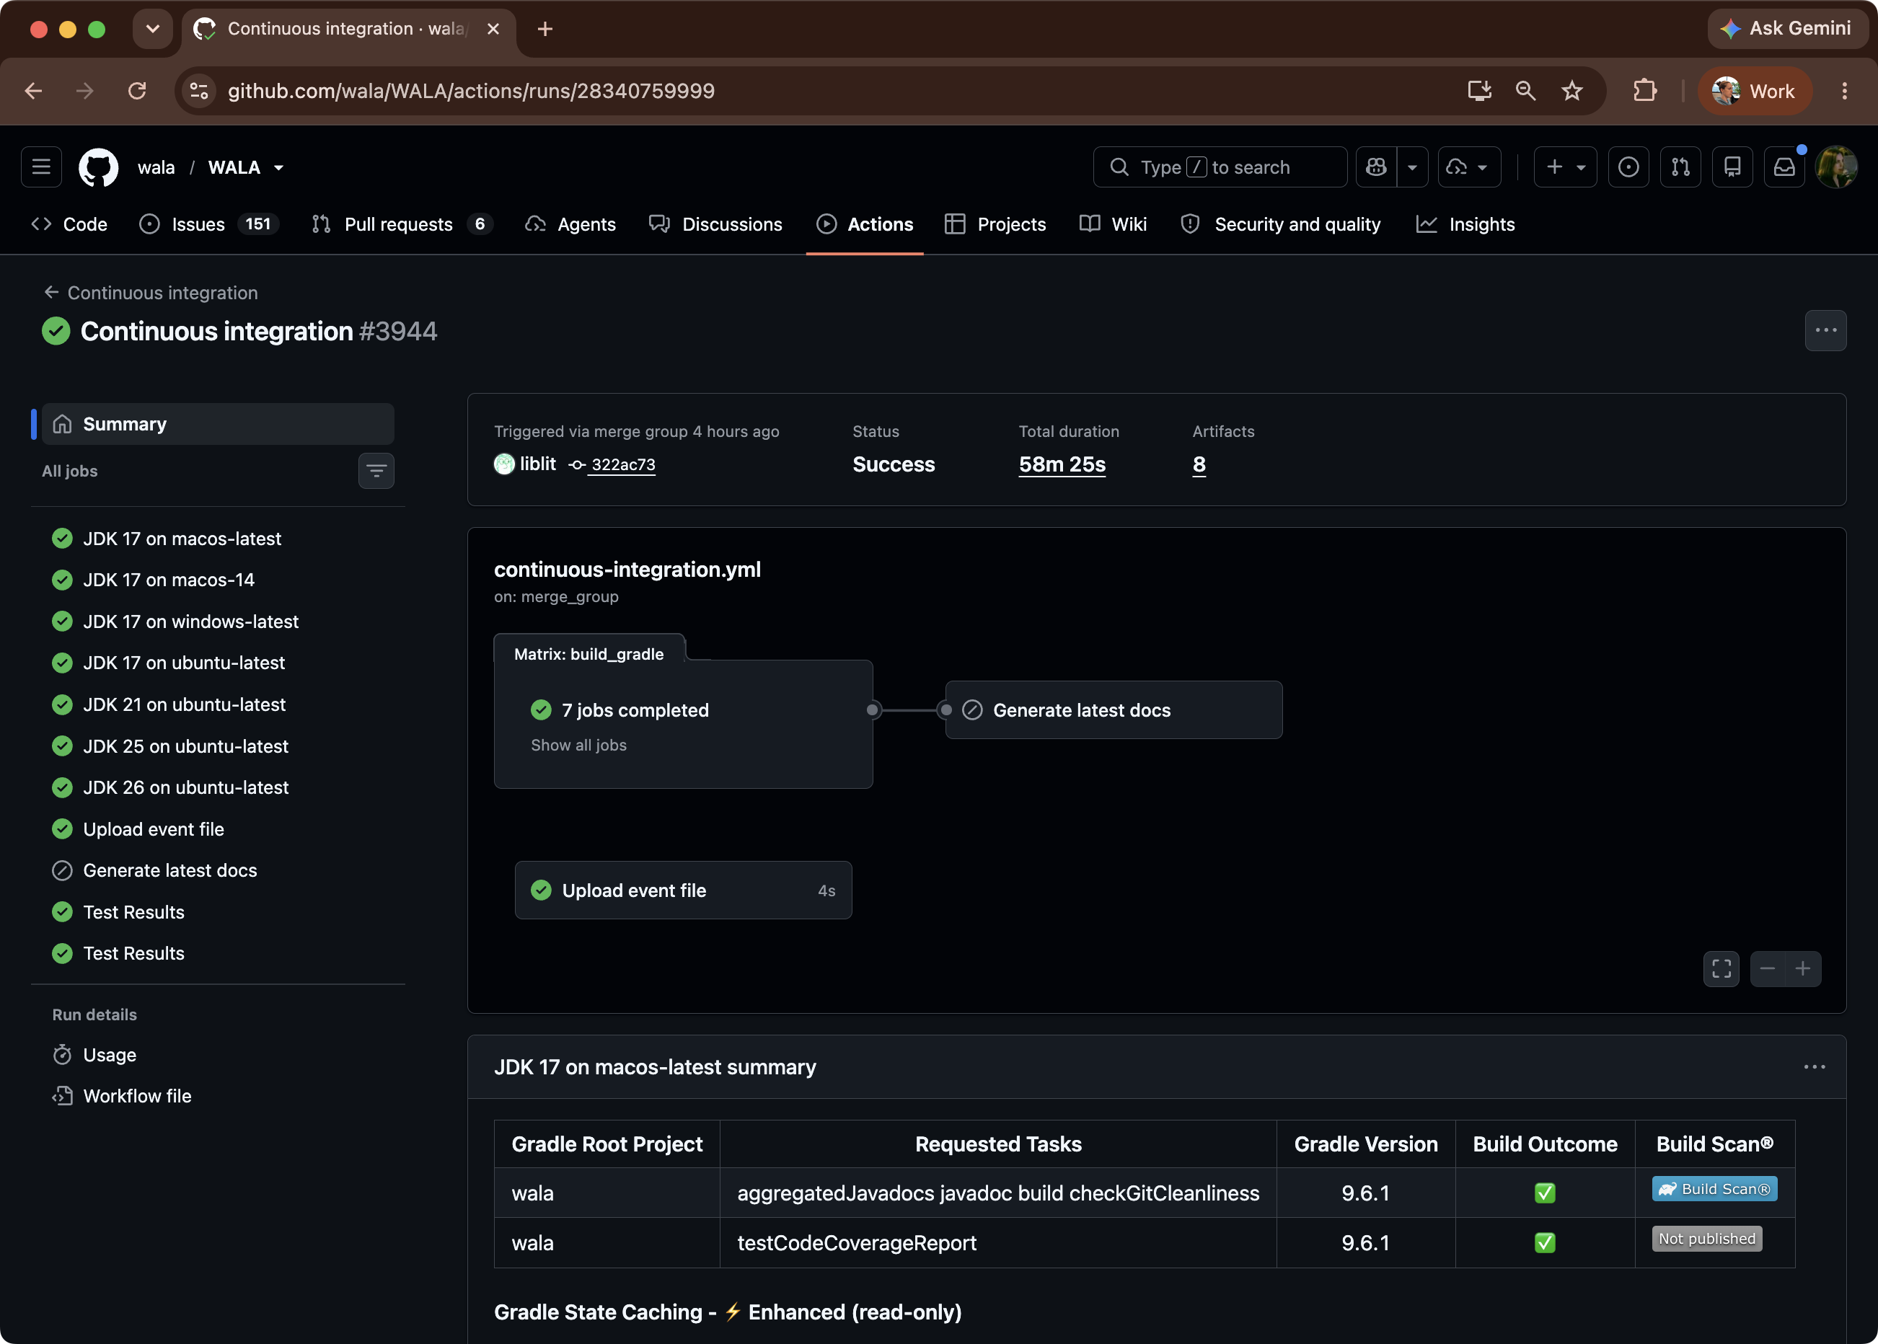The image size is (1878, 1344).
Task: Open Security and quality tab
Action: [1280, 224]
